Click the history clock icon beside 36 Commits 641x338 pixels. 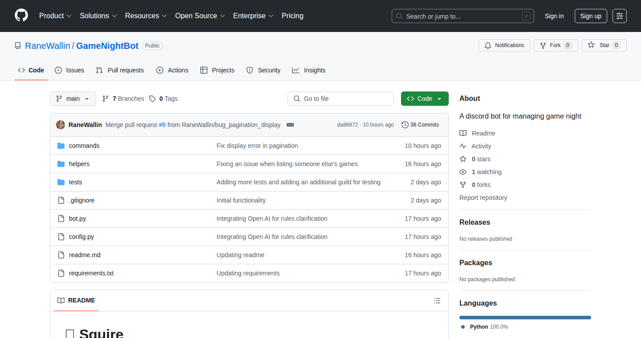pos(405,125)
